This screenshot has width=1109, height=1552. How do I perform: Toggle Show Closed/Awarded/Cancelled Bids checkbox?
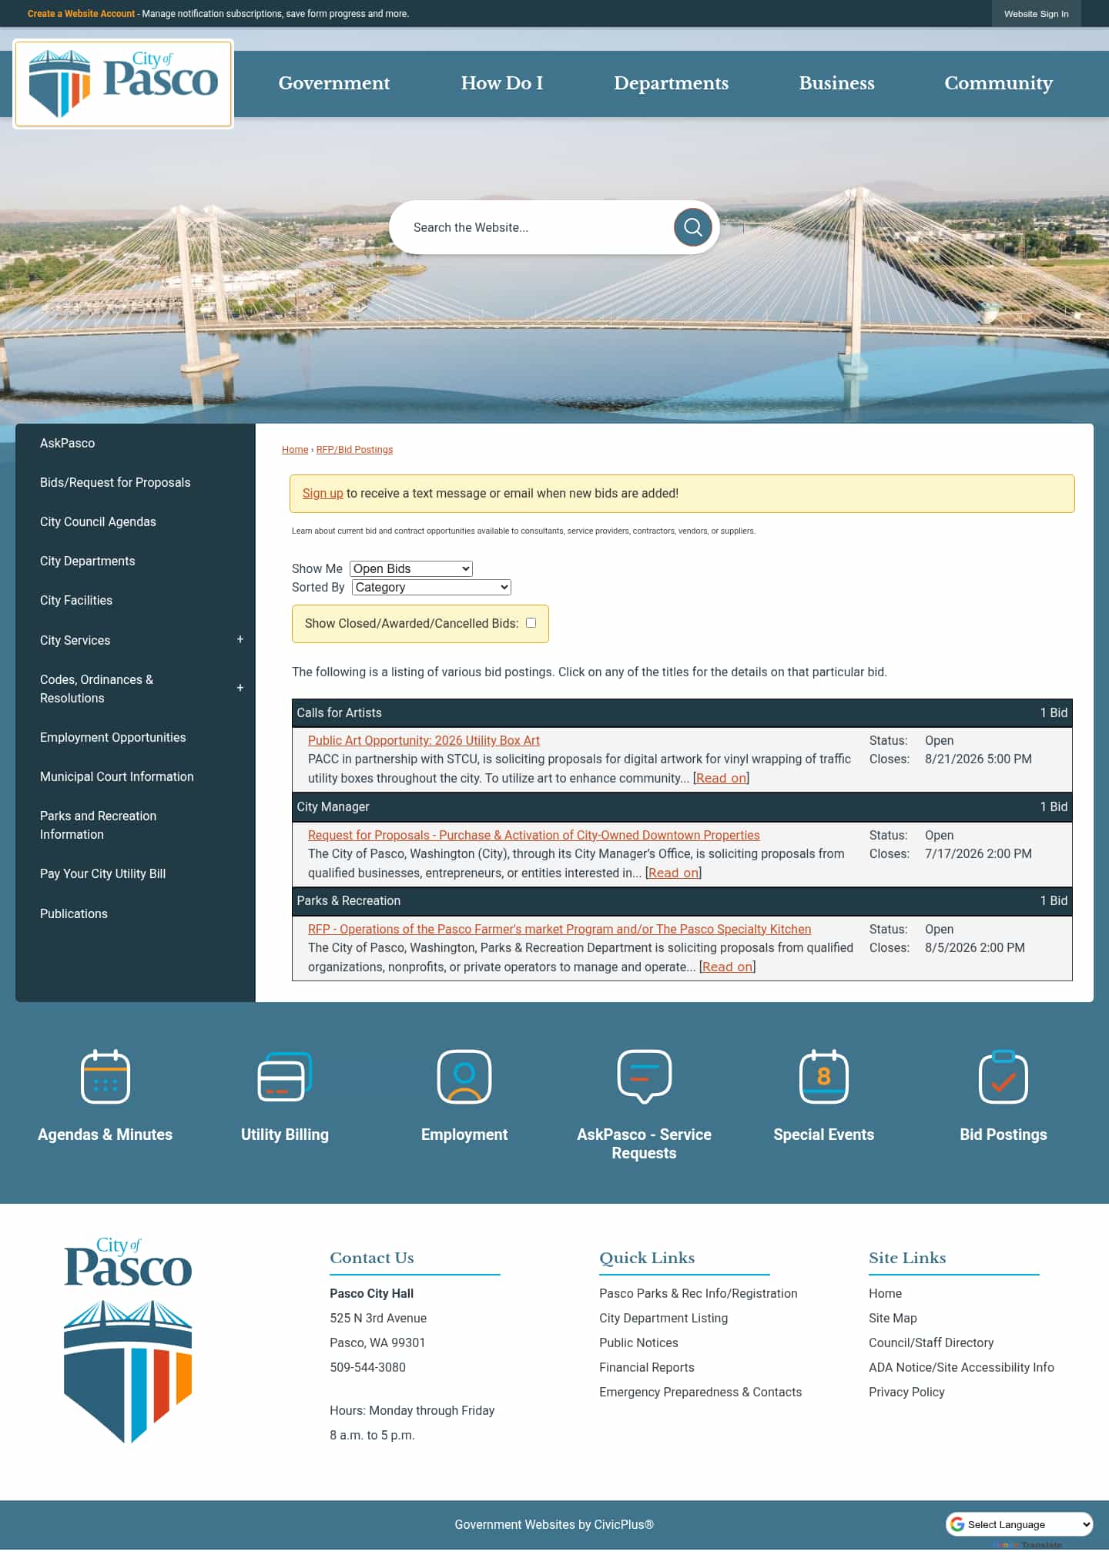531,623
